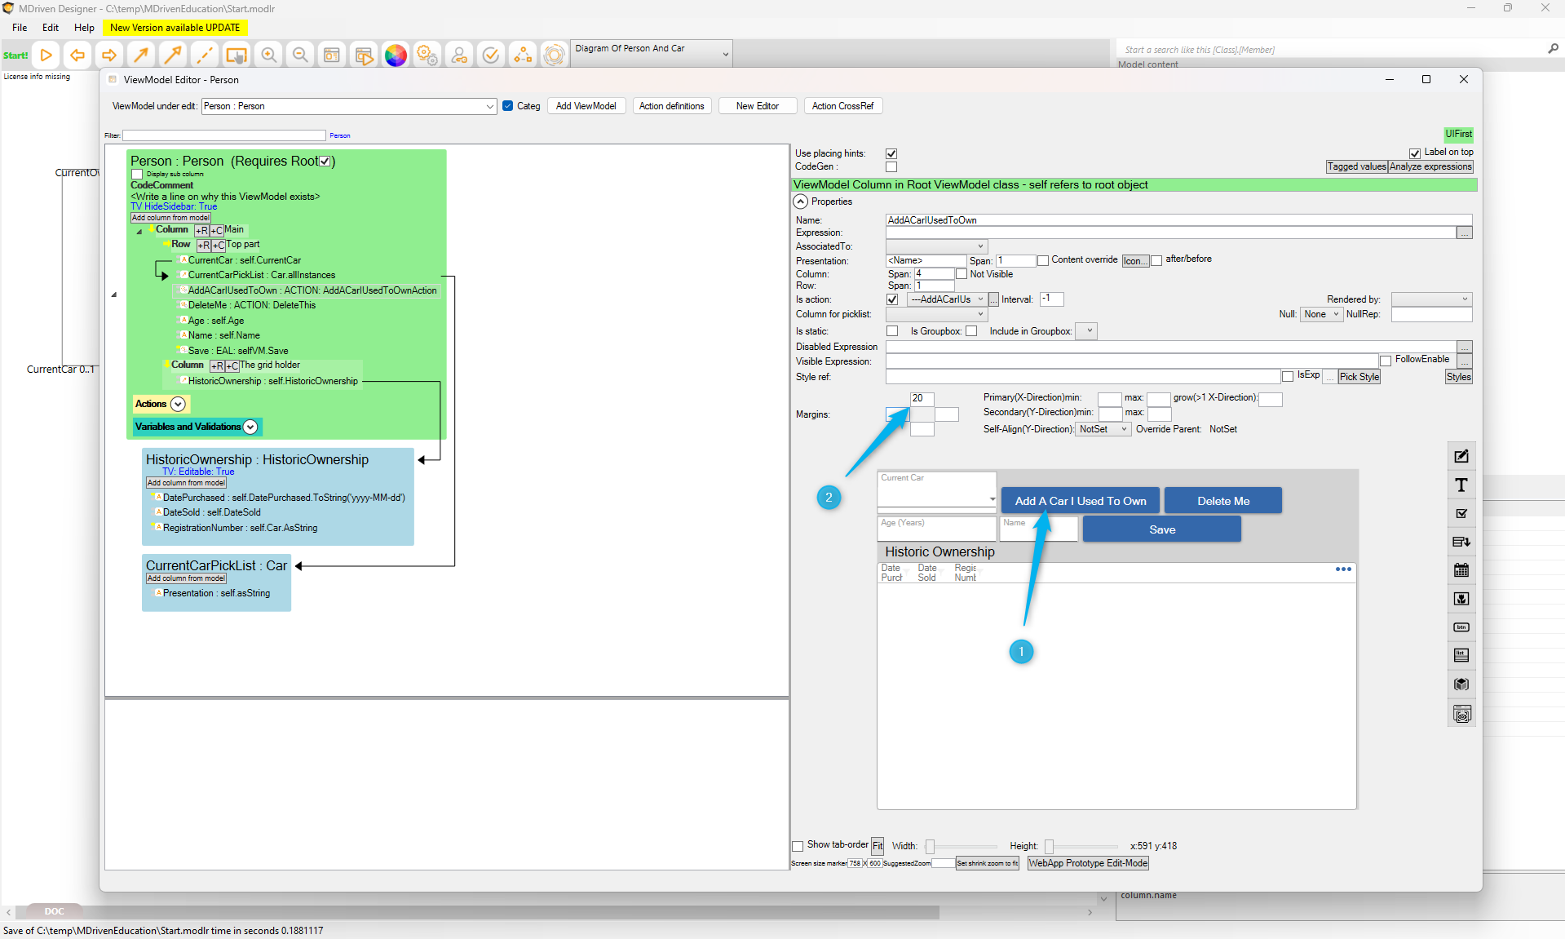Select the 'list' grid widget tool
This screenshot has height=939, width=1565.
click(x=1461, y=655)
